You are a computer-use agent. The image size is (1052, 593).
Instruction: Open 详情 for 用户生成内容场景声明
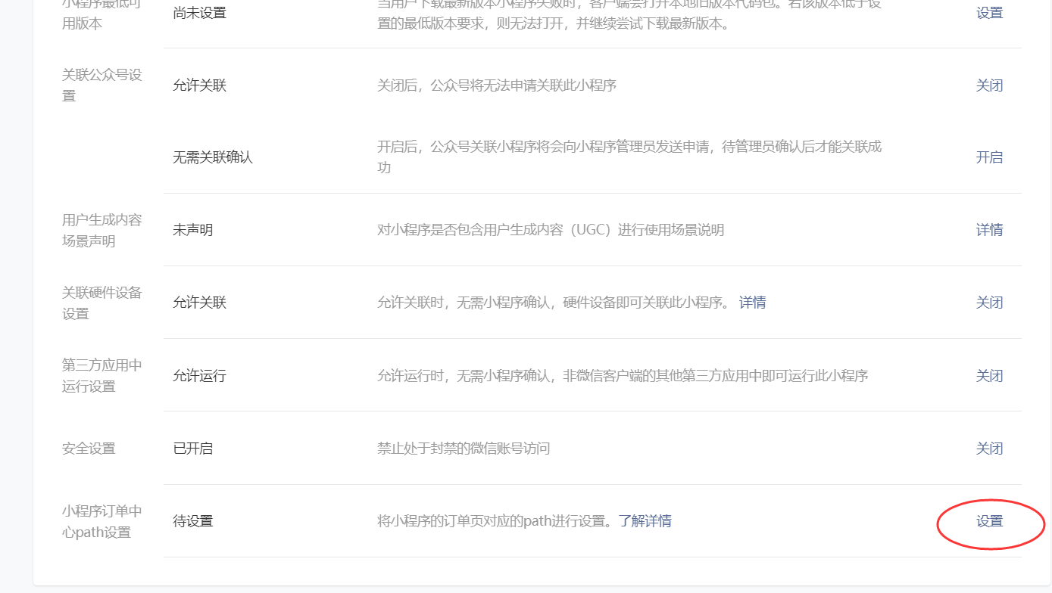[989, 229]
